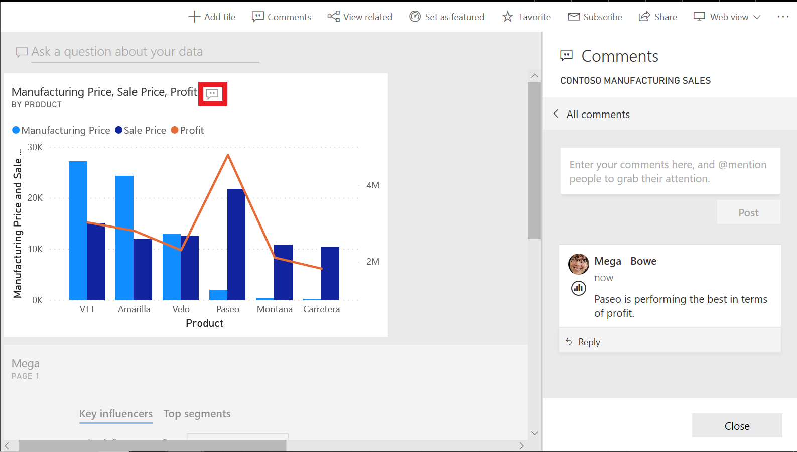Open the Web view dropdown
Screen dimensions: 797x452
click(727, 17)
